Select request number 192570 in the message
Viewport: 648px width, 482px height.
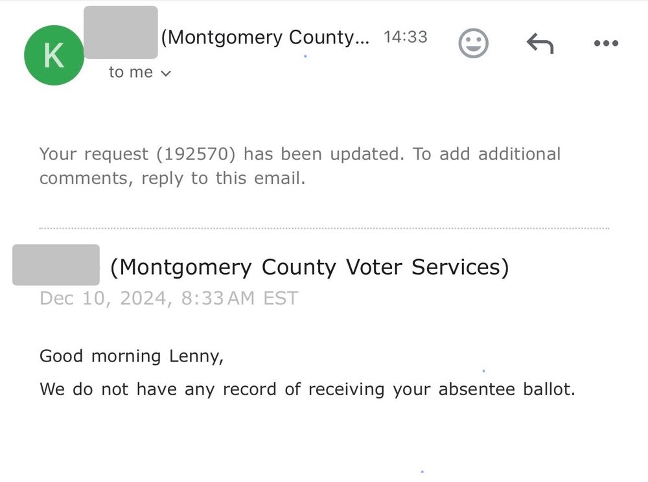point(196,154)
